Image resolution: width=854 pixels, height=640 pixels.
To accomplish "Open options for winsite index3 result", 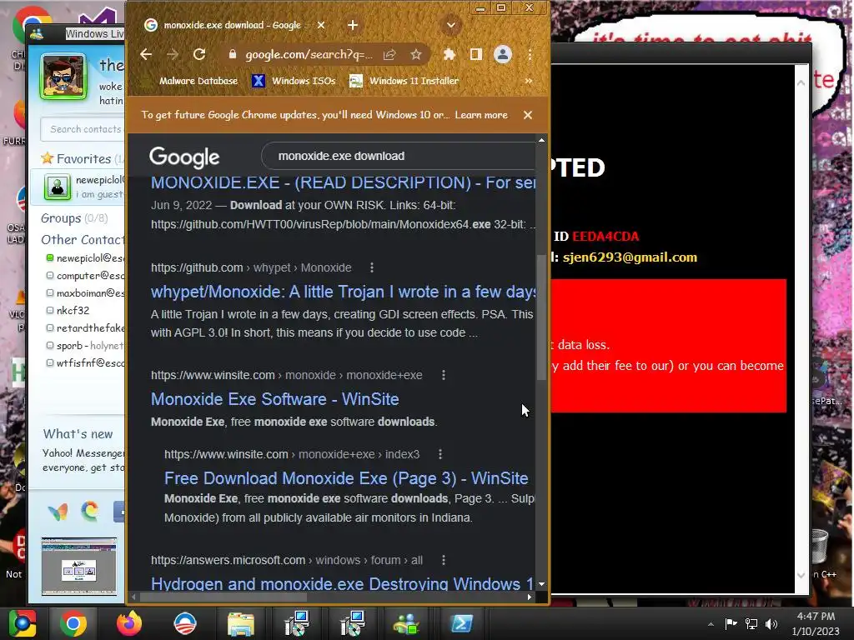I will (x=440, y=454).
